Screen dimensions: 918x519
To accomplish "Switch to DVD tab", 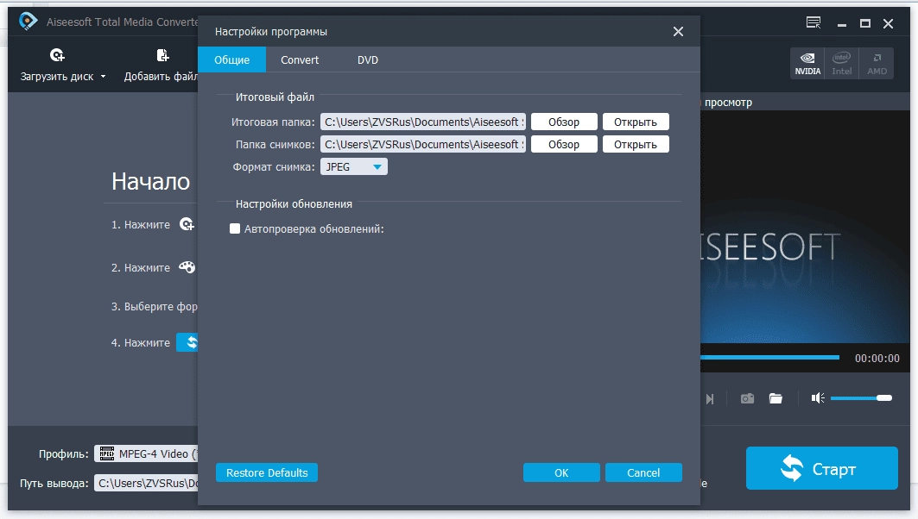I will click(368, 59).
